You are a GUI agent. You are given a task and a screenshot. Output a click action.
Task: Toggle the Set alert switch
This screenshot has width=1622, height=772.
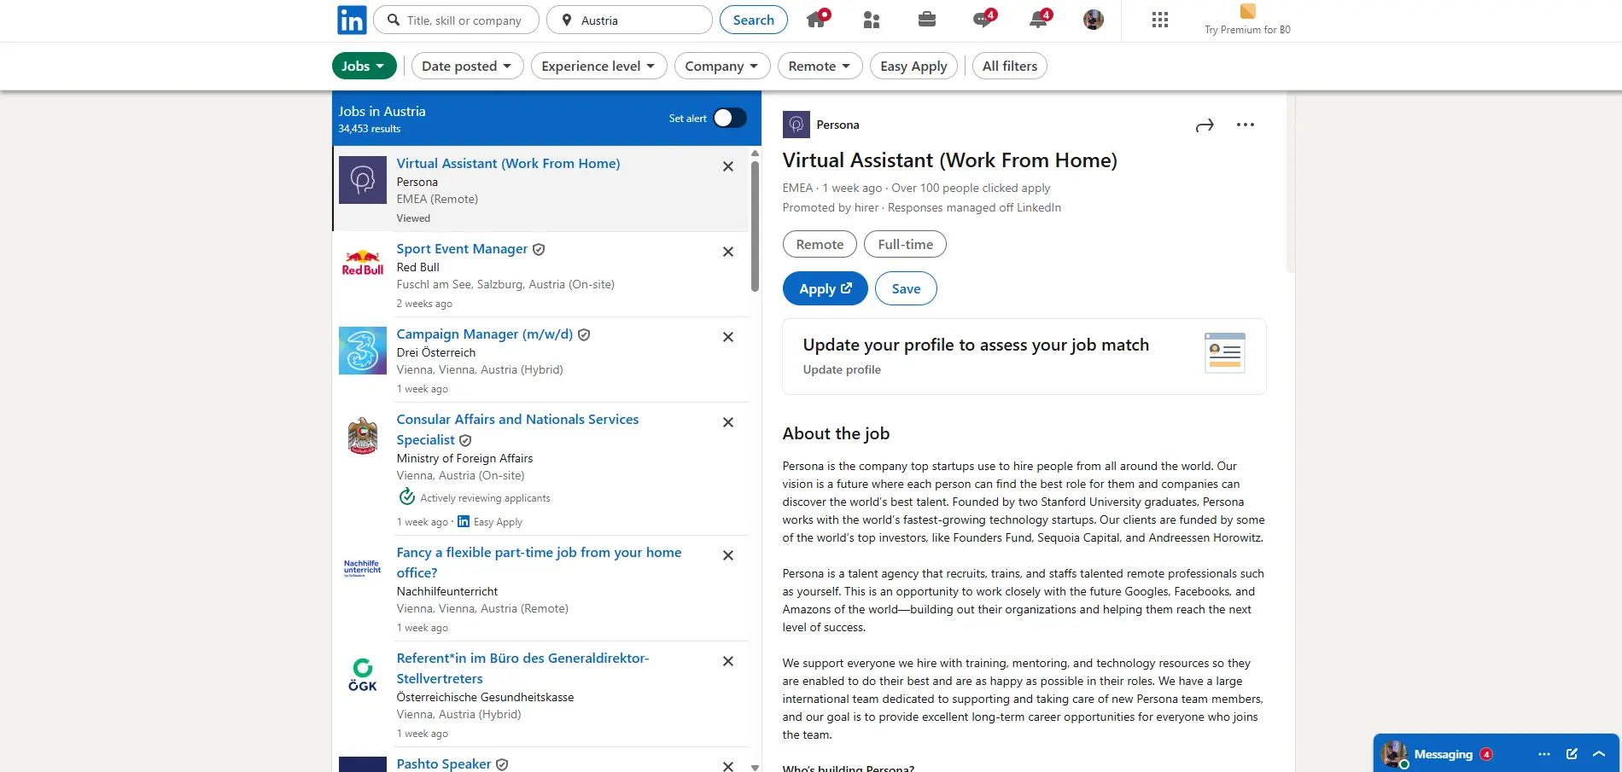(x=730, y=118)
